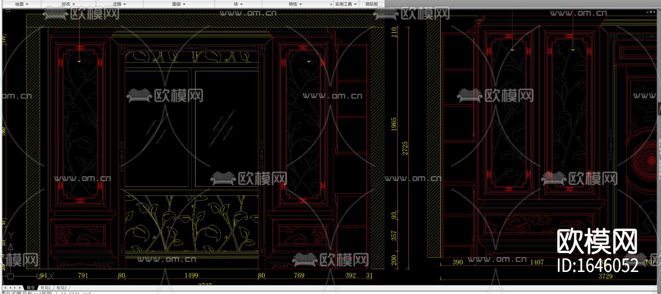Expand the 特性 ribbon panel
Image resolution: width=661 pixels, height=294 pixels.
coord(295,4)
